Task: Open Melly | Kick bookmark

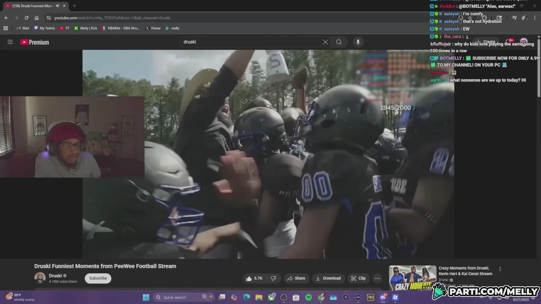Action: click(x=85, y=28)
